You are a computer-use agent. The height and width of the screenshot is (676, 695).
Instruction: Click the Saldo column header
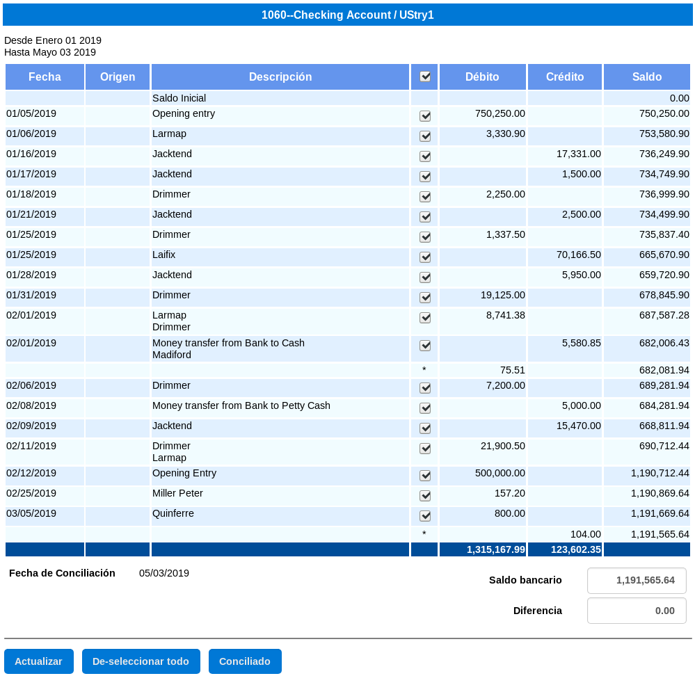click(x=646, y=77)
